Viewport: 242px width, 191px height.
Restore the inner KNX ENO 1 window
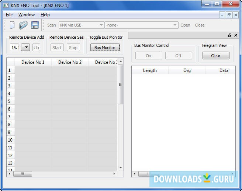(229, 15)
